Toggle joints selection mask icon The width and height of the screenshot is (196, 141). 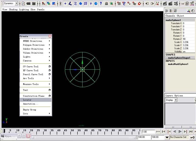pyautogui.click(x=70, y=4)
